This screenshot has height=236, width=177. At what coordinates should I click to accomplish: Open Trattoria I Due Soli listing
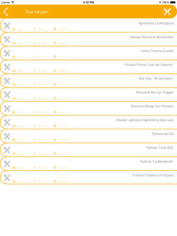coord(88,150)
